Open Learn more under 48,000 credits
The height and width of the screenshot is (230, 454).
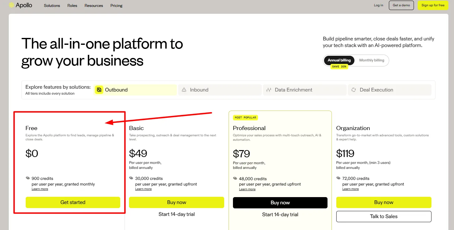[247, 189]
